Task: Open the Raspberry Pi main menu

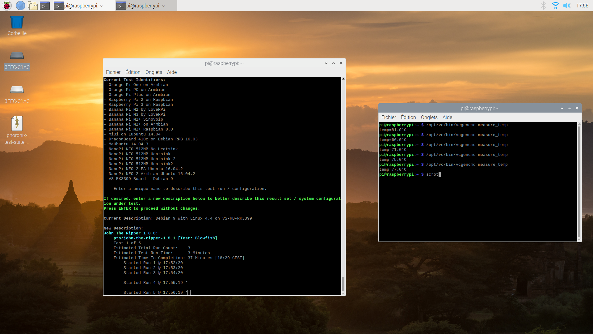Action: 7,6
